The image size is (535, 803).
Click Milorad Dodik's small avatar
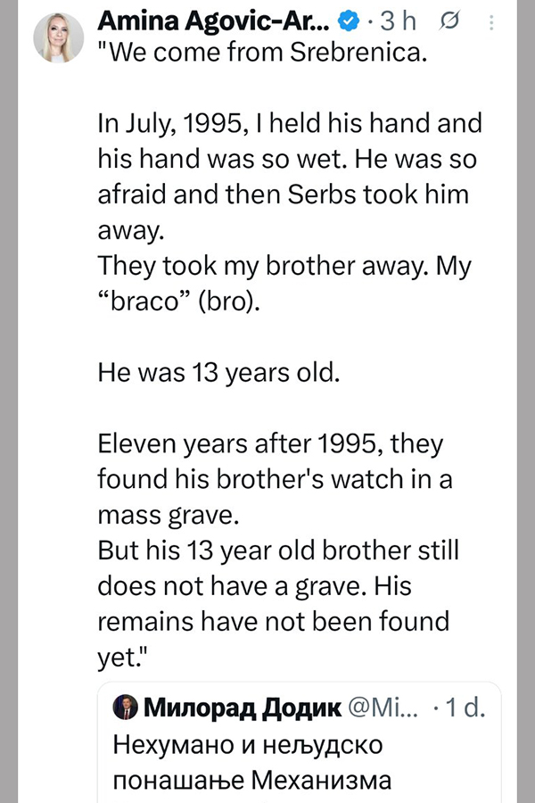pyautogui.click(x=125, y=709)
